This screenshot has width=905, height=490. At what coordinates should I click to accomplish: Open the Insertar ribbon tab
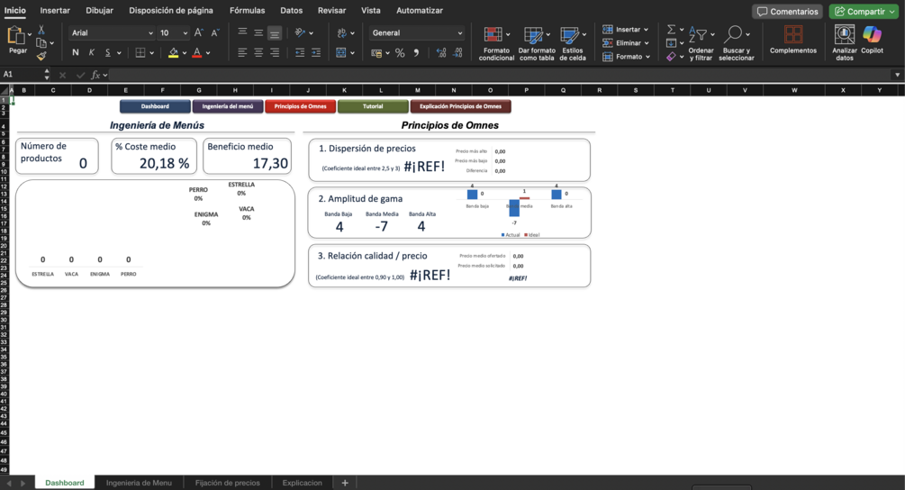[55, 11]
